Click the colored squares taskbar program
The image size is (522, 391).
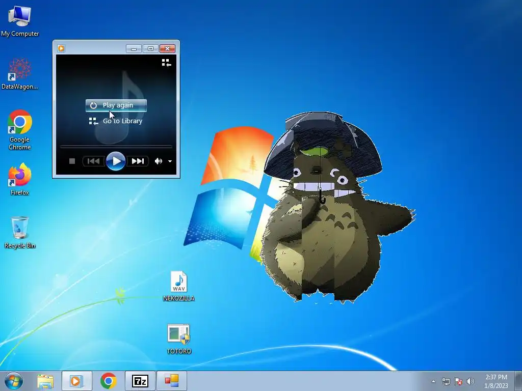[x=172, y=381]
